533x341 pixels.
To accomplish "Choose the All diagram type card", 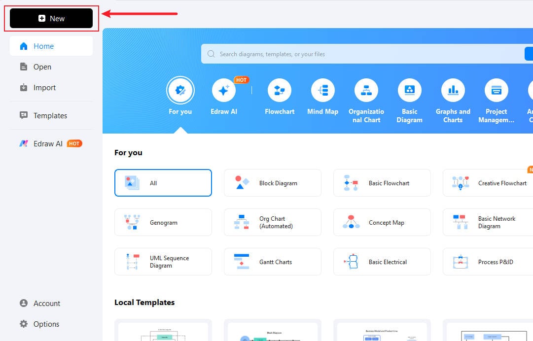I will point(163,183).
